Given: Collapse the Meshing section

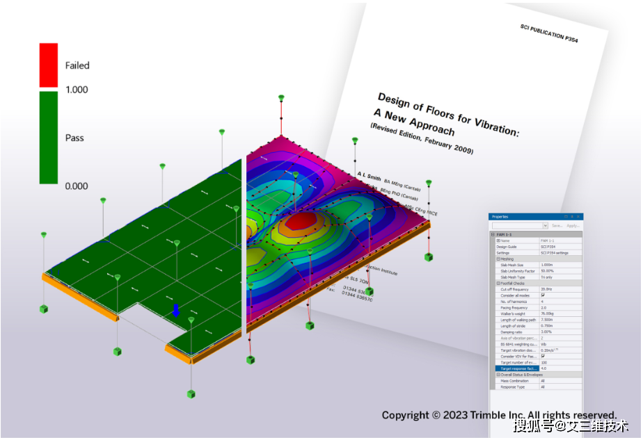Looking at the screenshot, I should [498, 259].
